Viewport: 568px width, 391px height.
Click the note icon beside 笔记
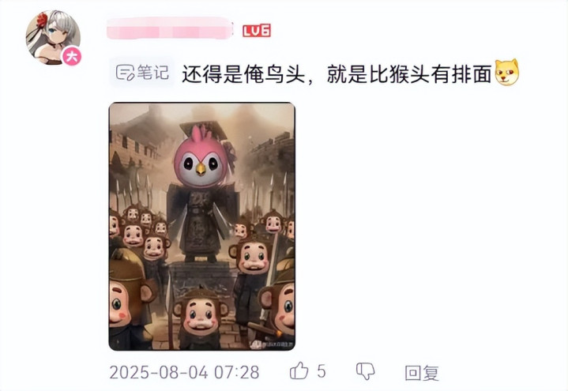(x=125, y=73)
